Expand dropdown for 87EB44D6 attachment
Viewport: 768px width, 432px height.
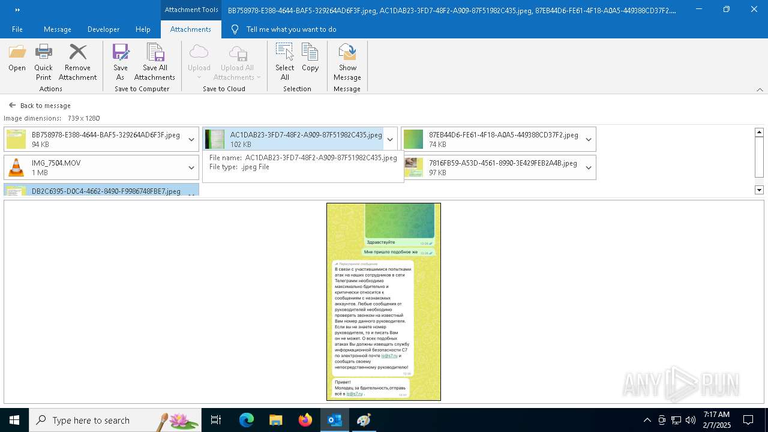coord(589,139)
